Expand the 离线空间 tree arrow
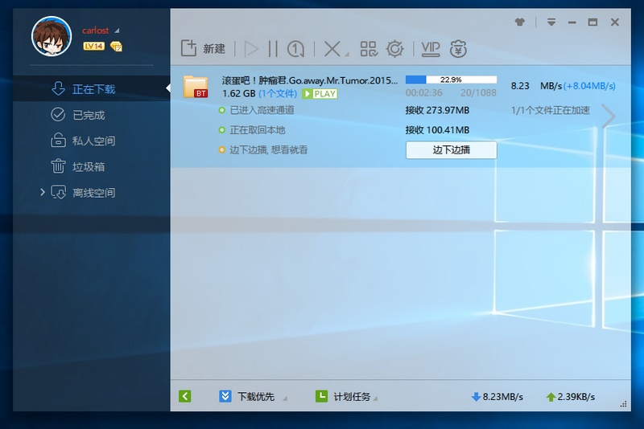 (x=43, y=192)
